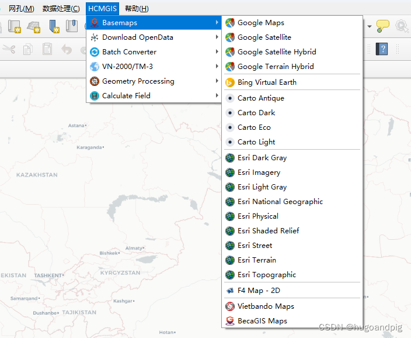Click the map tips speech-bubble icon
Image resolution: width=411 pixels, height=338 pixels.
coord(383,26)
